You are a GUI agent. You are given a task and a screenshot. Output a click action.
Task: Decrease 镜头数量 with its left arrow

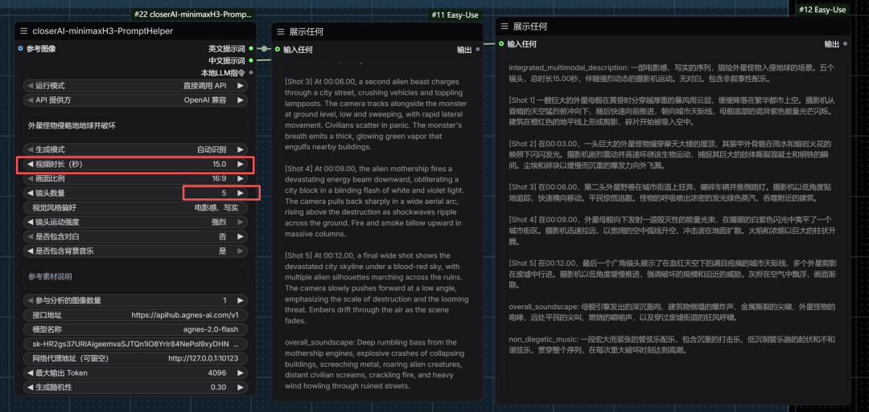click(x=31, y=193)
